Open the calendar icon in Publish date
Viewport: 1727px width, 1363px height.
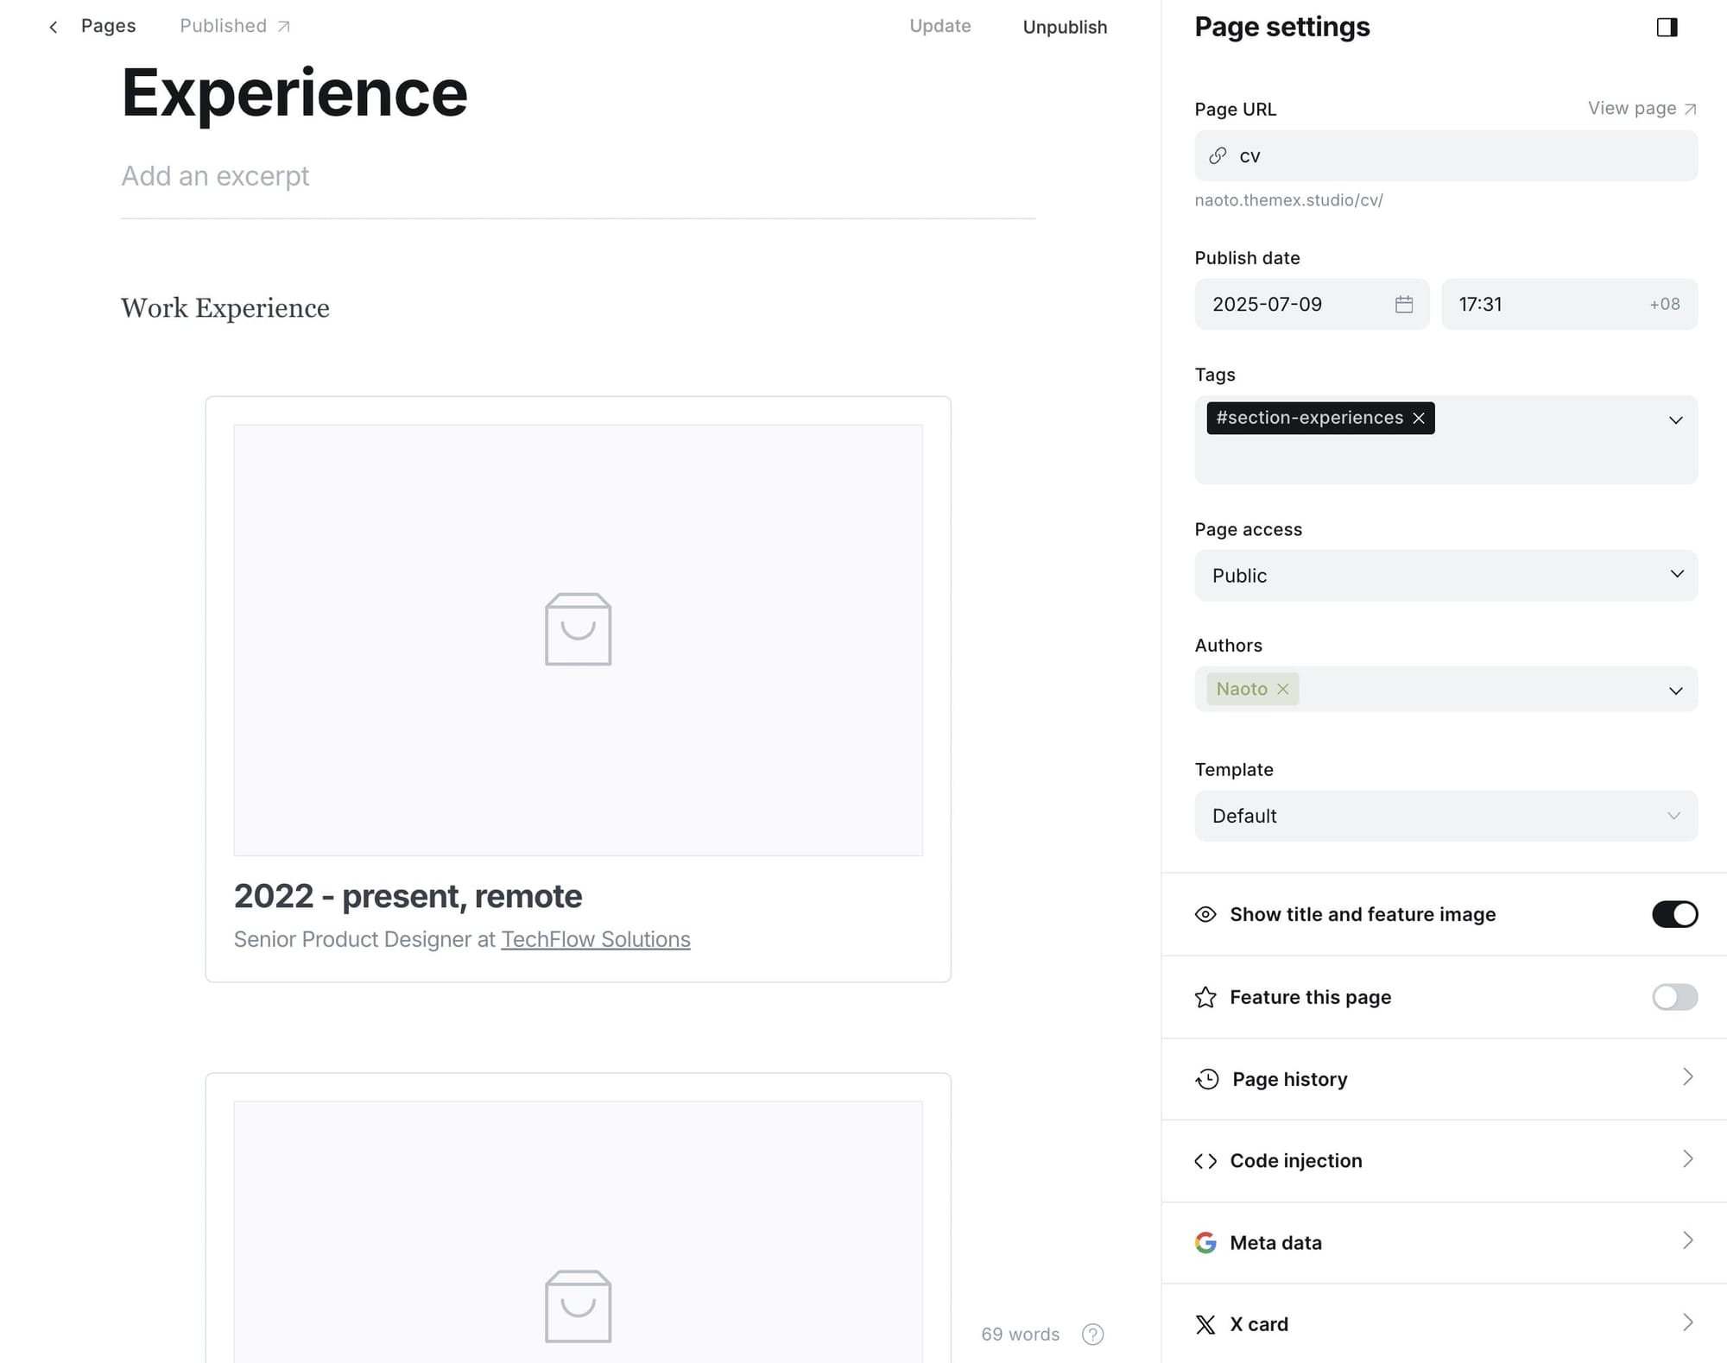tap(1404, 304)
